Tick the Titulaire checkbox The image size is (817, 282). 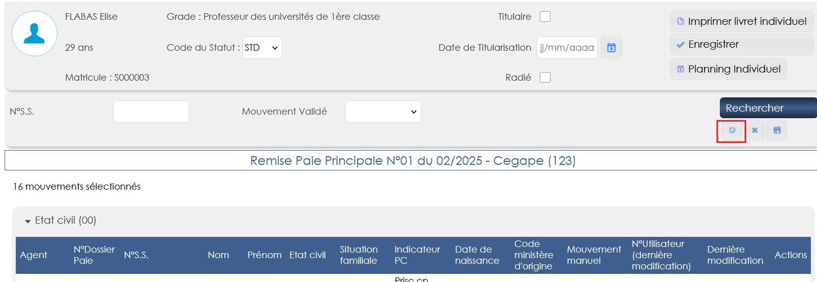point(545,17)
